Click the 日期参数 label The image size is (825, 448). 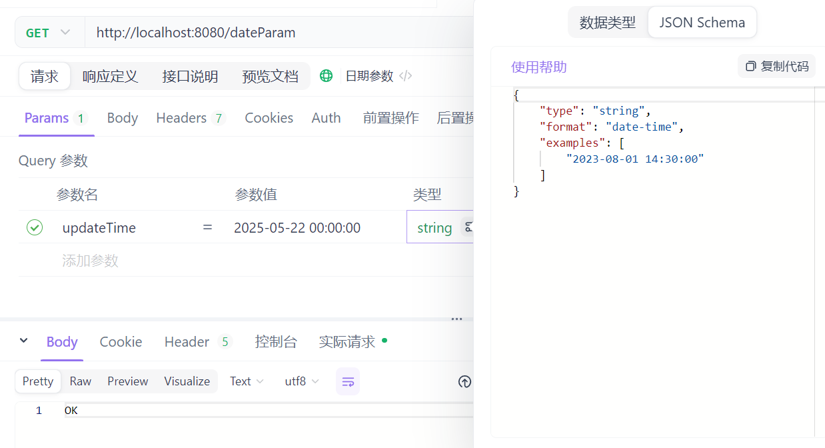(369, 76)
